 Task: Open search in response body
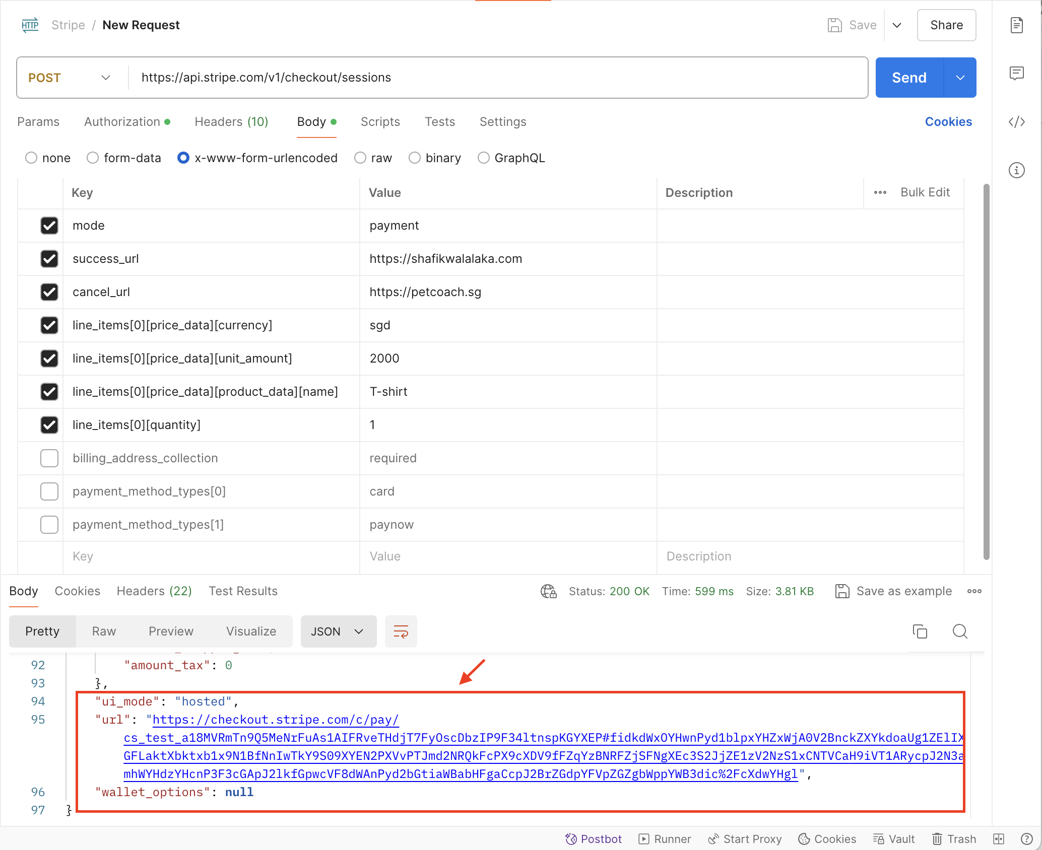coord(960,631)
